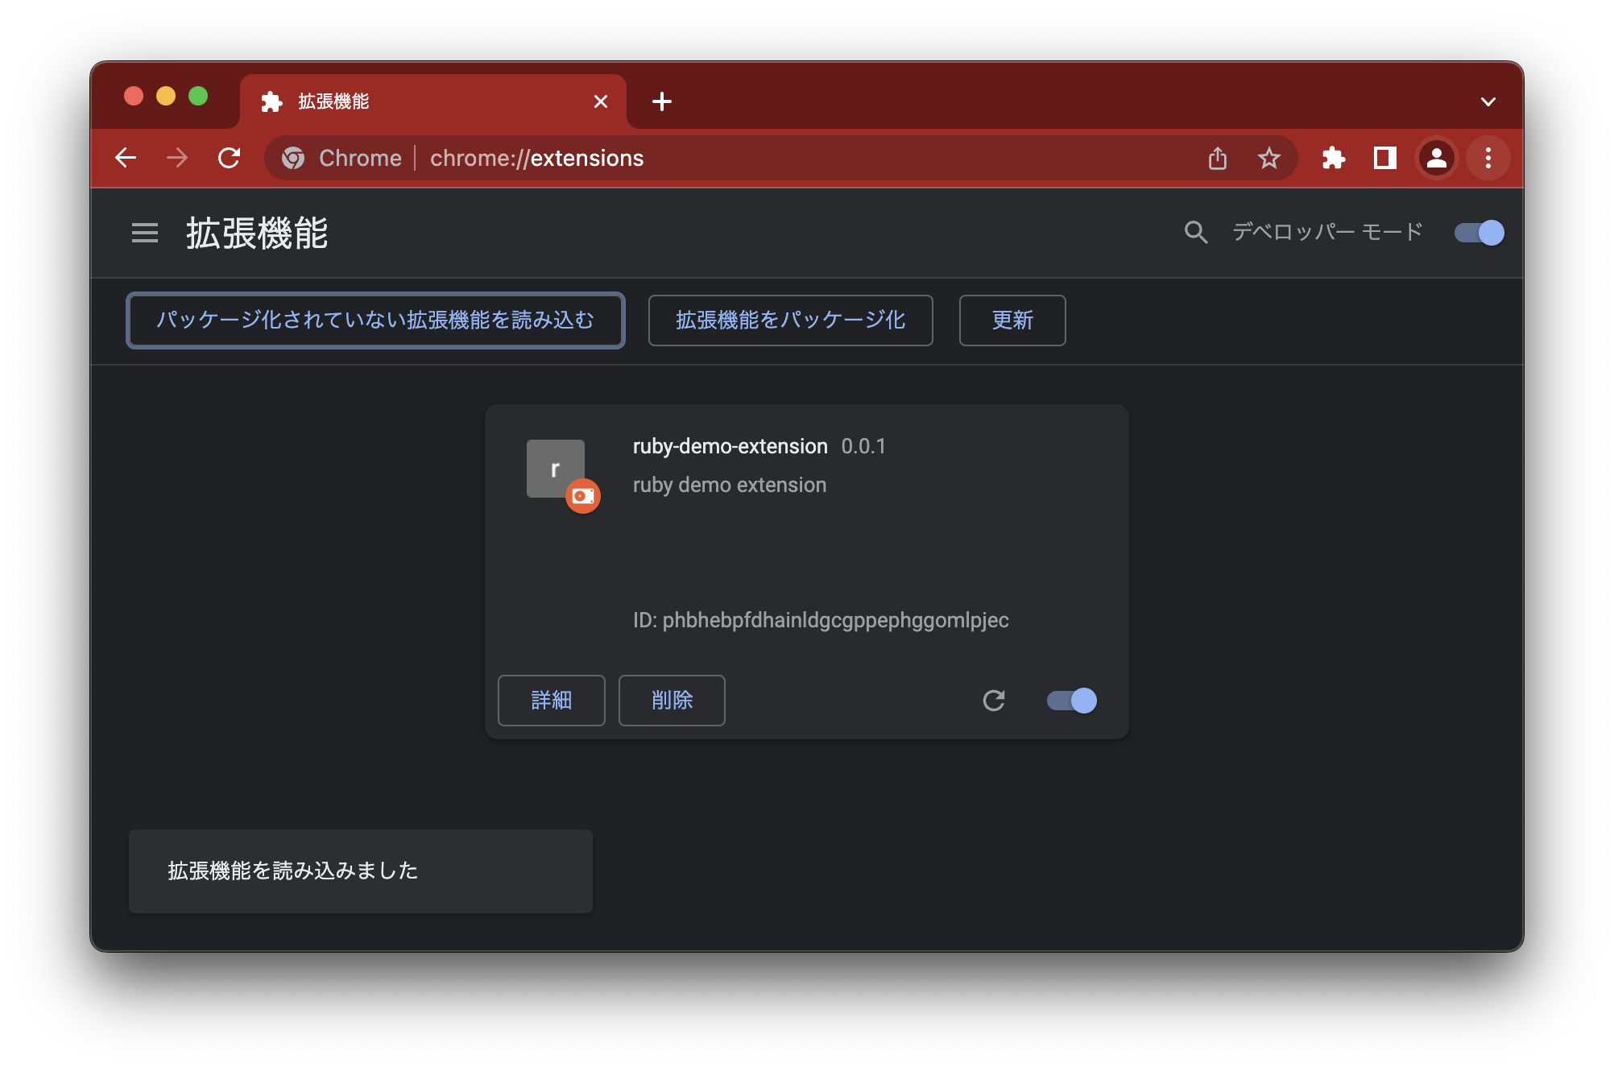Click the 拡張機能を読み込みました toast message

[x=361, y=871]
